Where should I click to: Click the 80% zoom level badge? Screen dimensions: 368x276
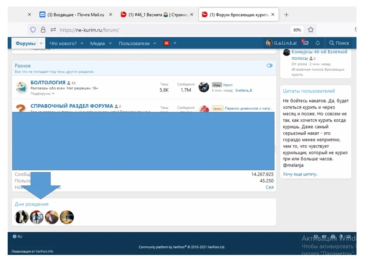(x=297, y=30)
